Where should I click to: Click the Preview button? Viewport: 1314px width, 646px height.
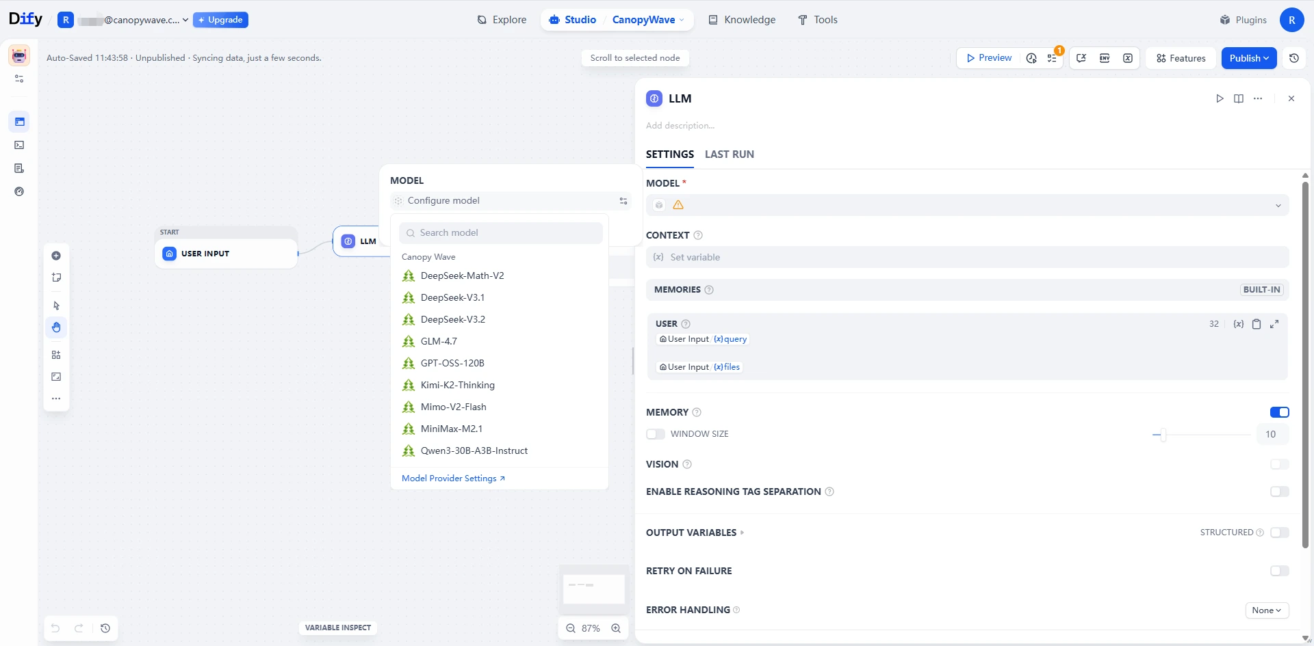pos(988,58)
